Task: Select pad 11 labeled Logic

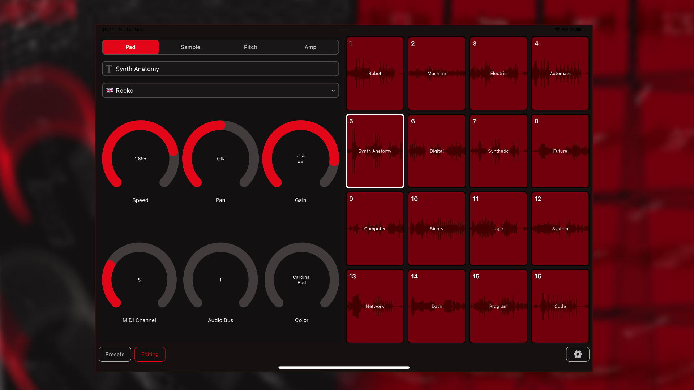Action: point(498,229)
